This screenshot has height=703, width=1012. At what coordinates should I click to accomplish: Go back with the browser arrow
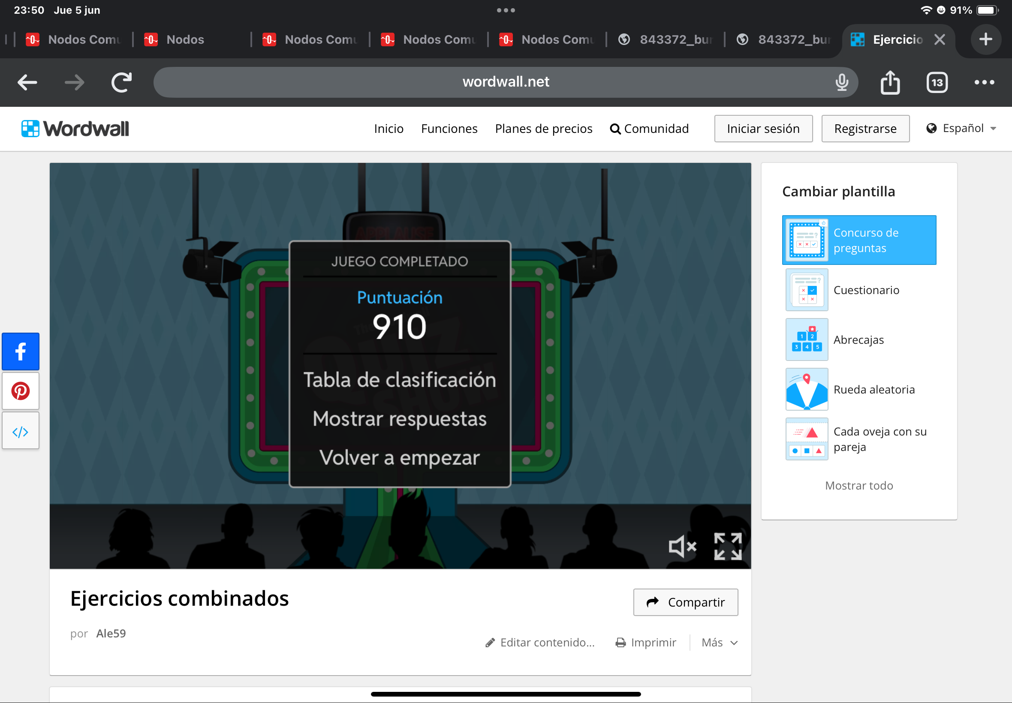(x=27, y=82)
